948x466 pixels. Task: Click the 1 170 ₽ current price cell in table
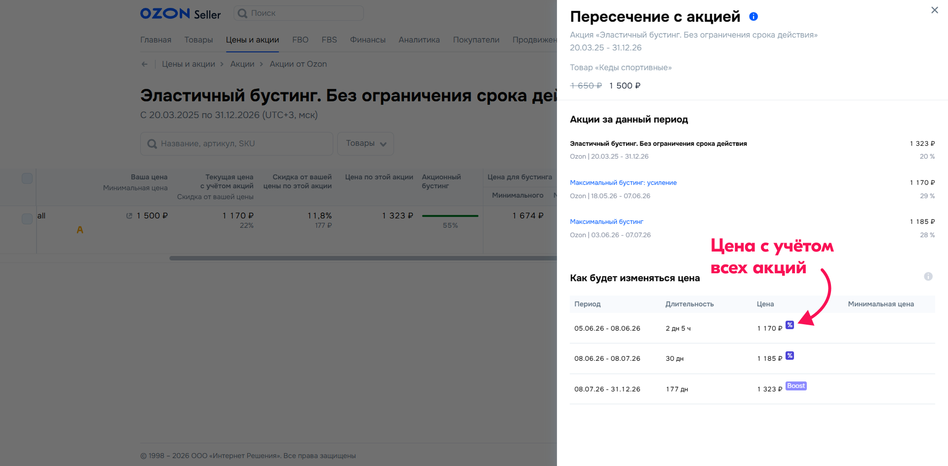click(237, 216)
